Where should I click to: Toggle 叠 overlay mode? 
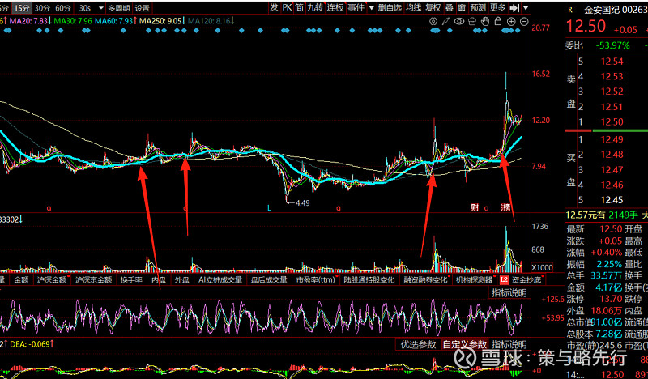[x=450, y=8]
